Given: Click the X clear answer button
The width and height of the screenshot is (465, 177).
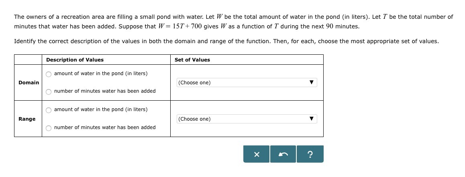Looking at the screenshot, I should 256,154.
